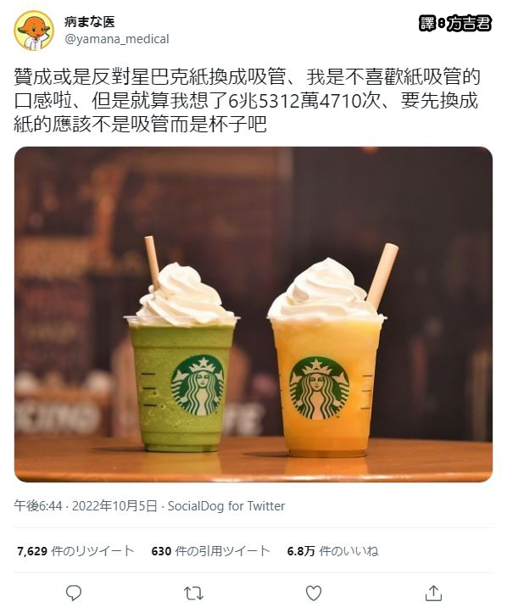Click the 午後6:44 2022年10月5日 timestamp
507x613 pixels.
pos(86,506)
